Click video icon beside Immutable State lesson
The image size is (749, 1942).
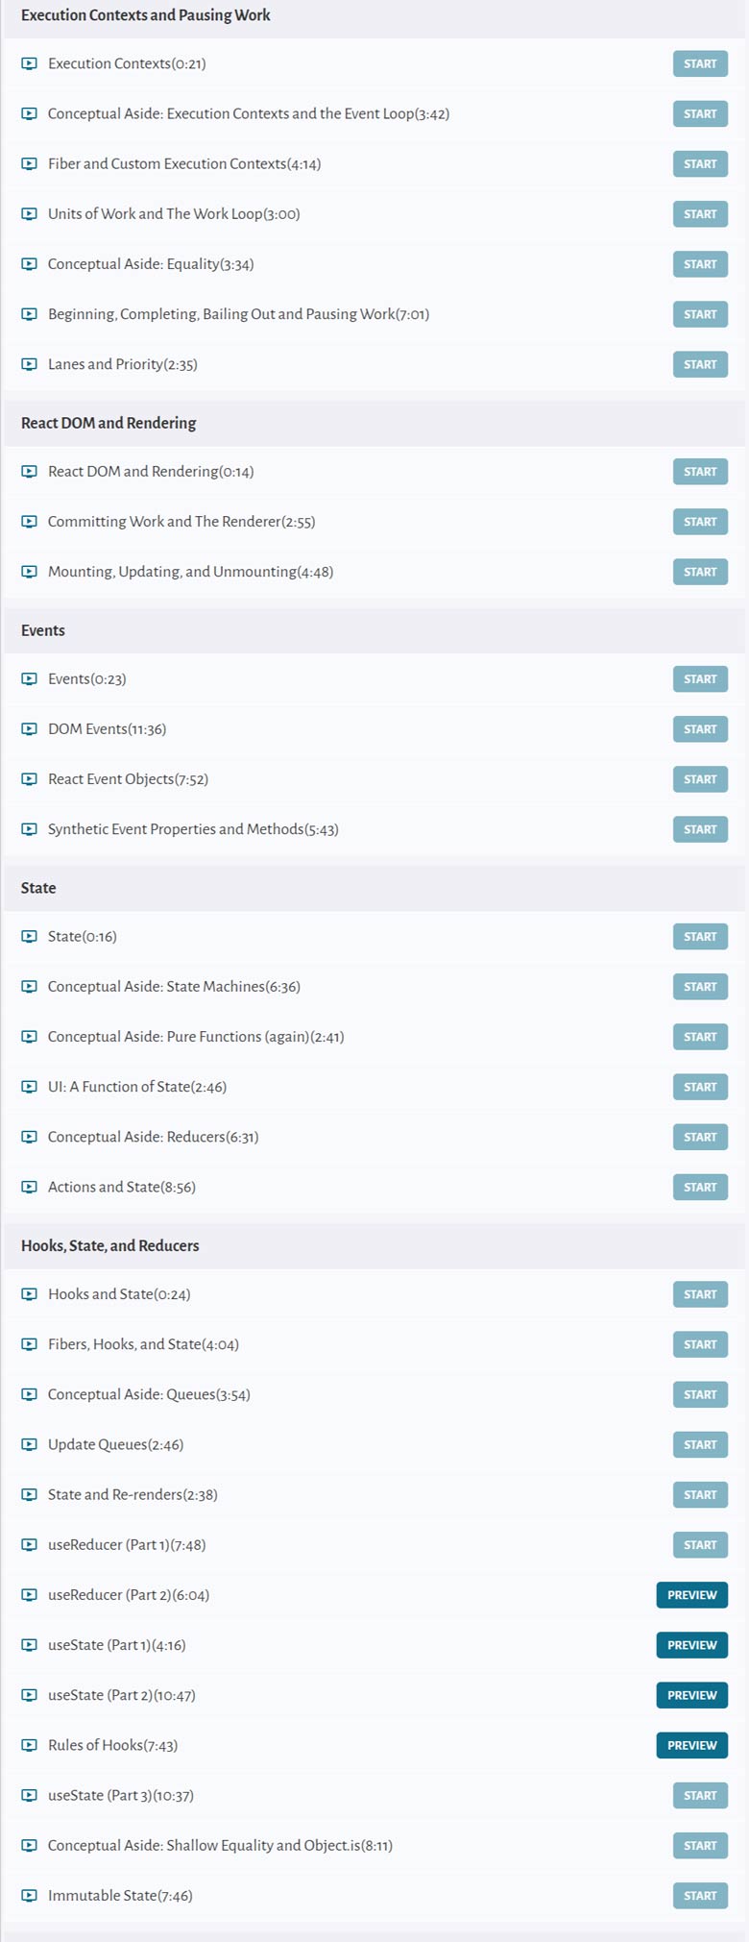click(x=29, y=1895)
